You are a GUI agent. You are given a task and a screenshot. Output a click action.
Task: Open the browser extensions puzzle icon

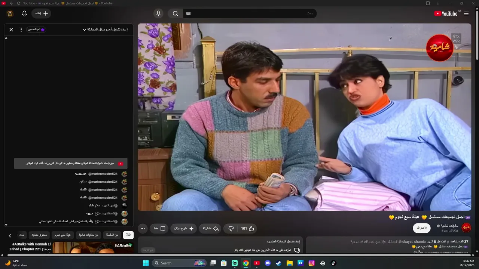(428, 3)
